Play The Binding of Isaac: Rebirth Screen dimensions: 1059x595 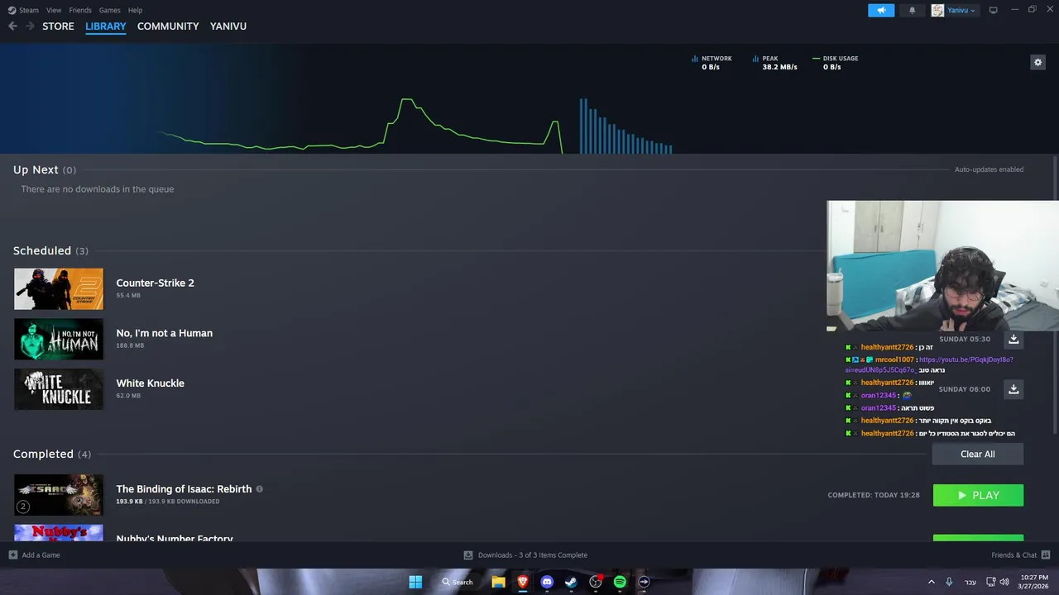click(978, 495)
